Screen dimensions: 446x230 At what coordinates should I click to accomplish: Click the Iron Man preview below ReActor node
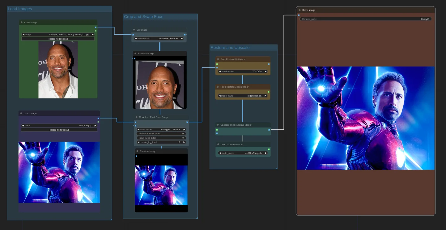tap(161, 185)
